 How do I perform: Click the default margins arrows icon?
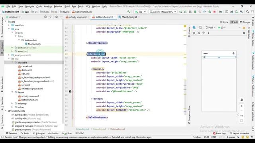click(x=204, y=33)
